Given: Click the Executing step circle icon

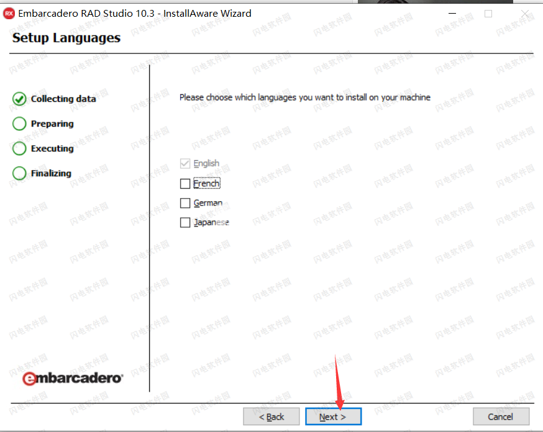Looking at the screenshot, I should [19, 148].
